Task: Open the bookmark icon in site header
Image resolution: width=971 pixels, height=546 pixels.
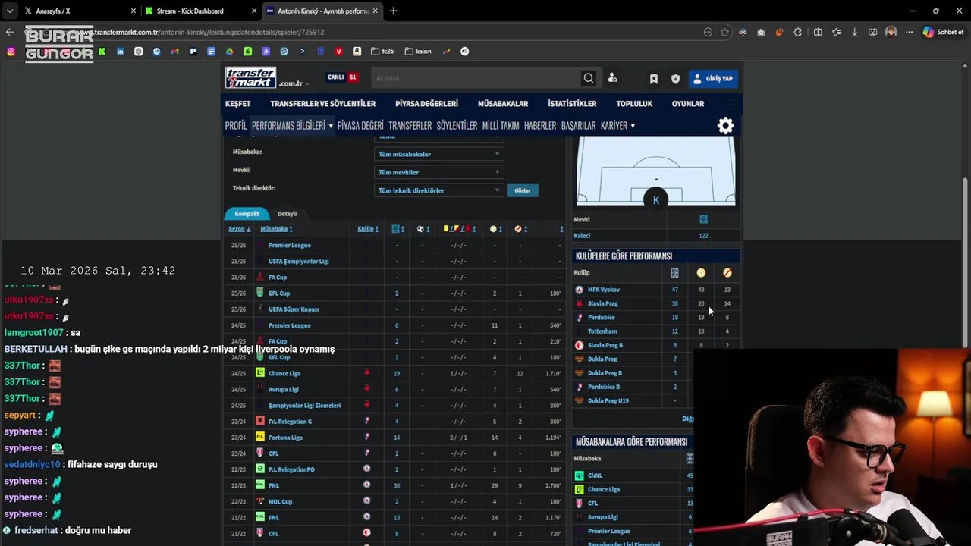Action: click(654, 79)
